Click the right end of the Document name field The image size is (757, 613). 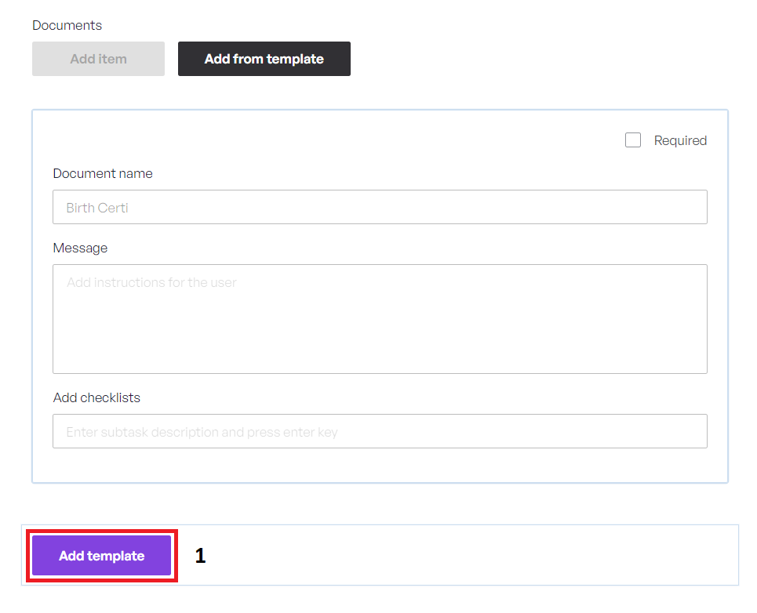pyautogui.click(x=690, y=207)
